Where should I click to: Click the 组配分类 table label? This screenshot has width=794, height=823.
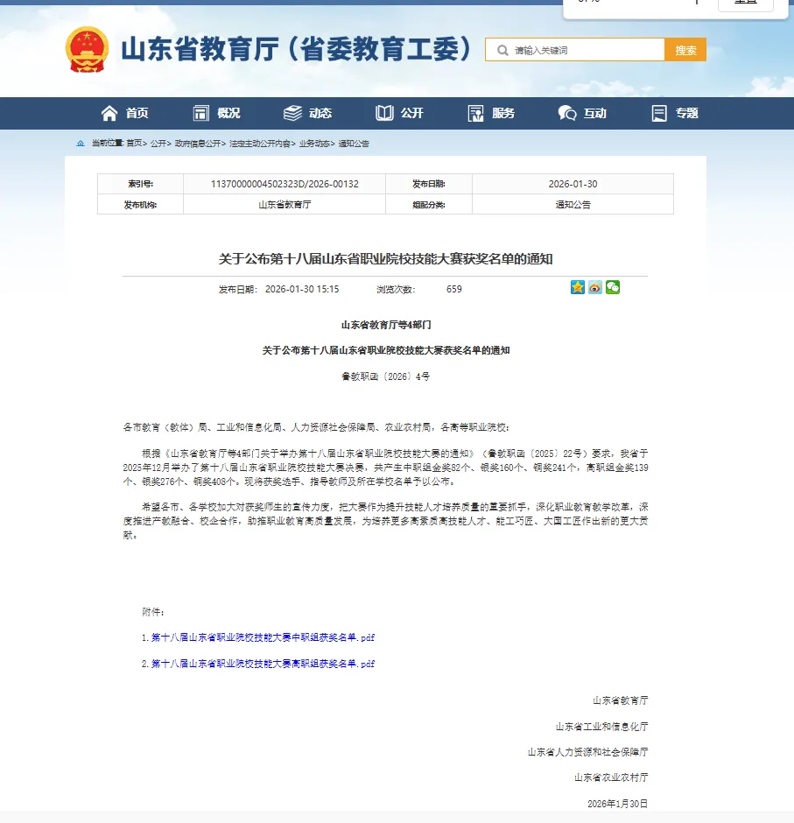click(429, 205)
